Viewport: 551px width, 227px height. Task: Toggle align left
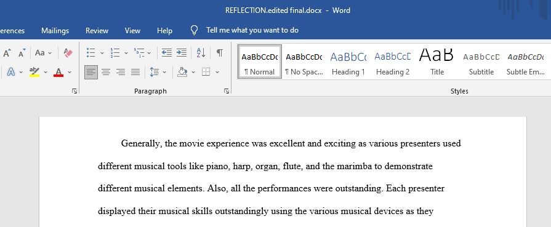[91, 73]
